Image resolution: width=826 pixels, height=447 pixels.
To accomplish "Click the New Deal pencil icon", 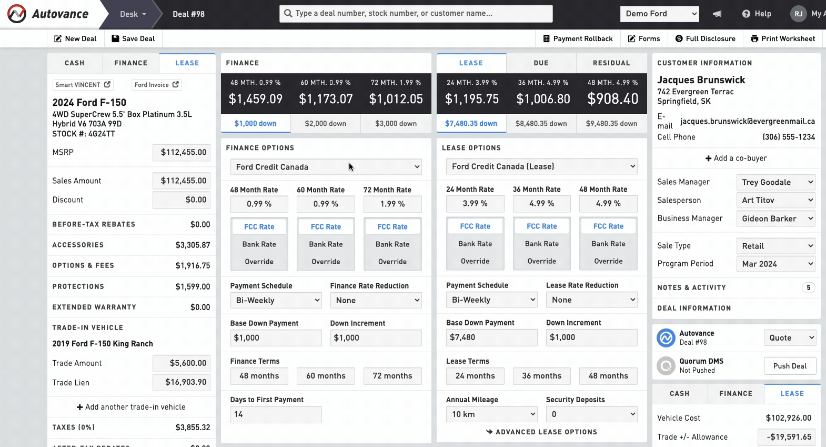I will (x=58, y=38).
